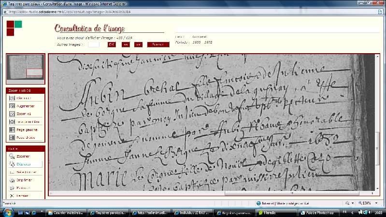The image size is (386, 217).
Task: Click the document vertical scrollbar
Action: point(377,122)
